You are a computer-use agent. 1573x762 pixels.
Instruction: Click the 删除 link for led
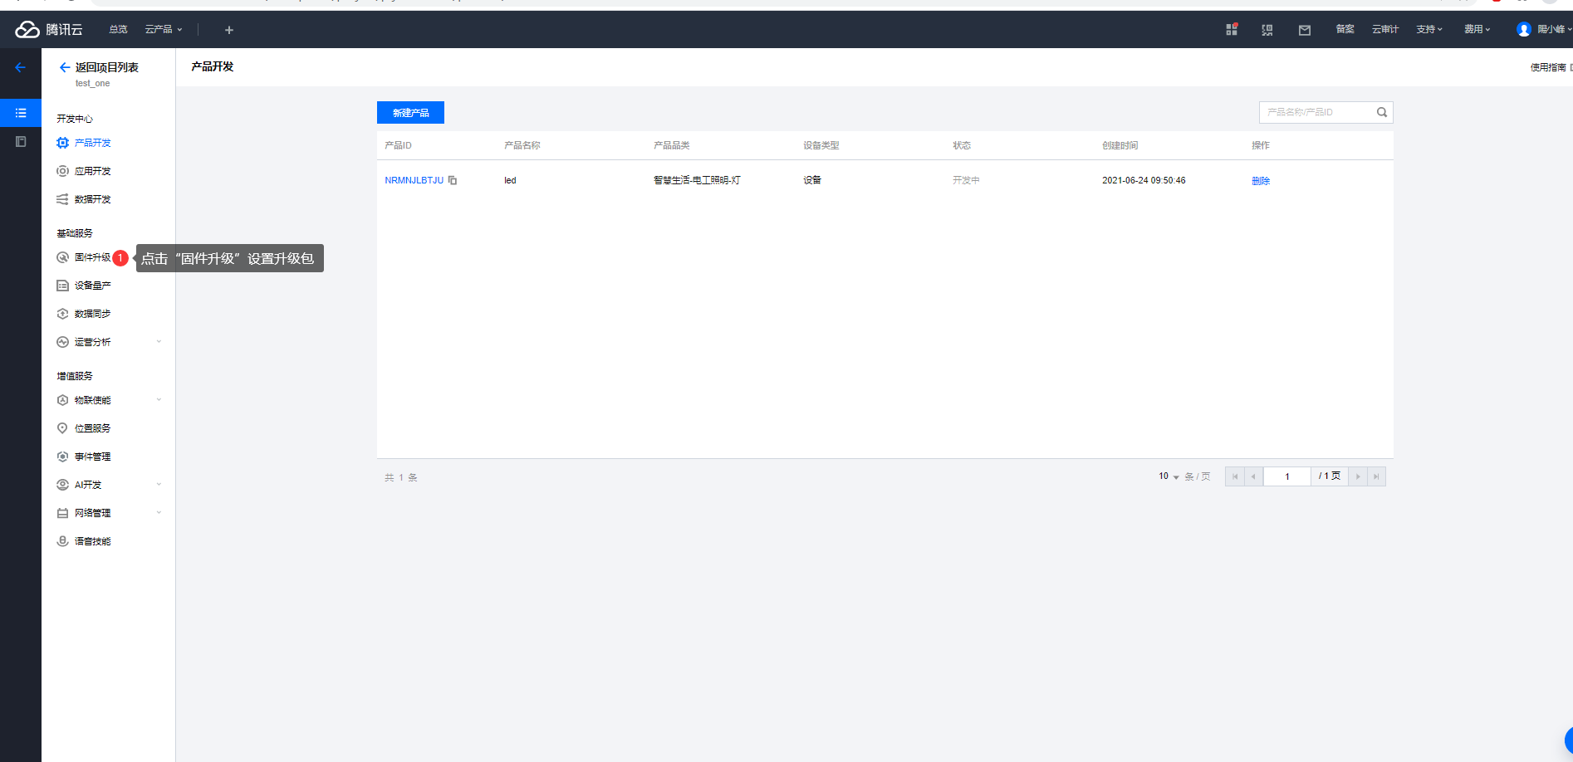coord(1261,181)
